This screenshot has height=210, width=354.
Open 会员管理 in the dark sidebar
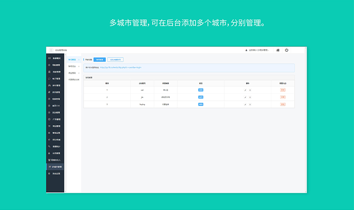(55, 153)
